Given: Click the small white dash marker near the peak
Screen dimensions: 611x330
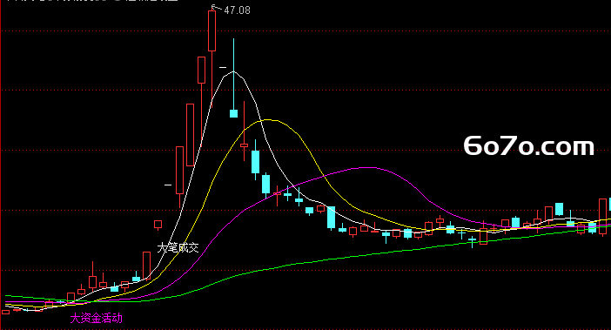Looking at the screenshot, I should pyautogui.click(x=223, y=67).
